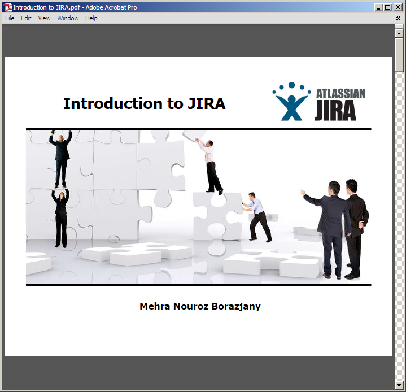406x392 pixels.
Task: Open the Help menu
Action: [91, 18]
